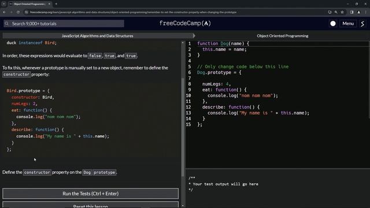Screen dimensions: 370x208
Task: Click editor line 2 'this.name = name;'
Action: pyautogui.click(x=224, y=49)
